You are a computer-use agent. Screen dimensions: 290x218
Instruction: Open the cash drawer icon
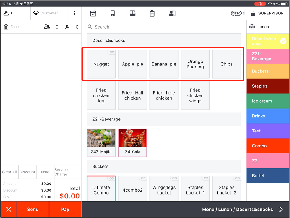(132, 13)
